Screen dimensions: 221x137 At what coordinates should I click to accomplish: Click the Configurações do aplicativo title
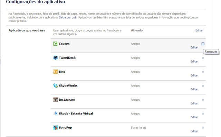coord(36,2)
